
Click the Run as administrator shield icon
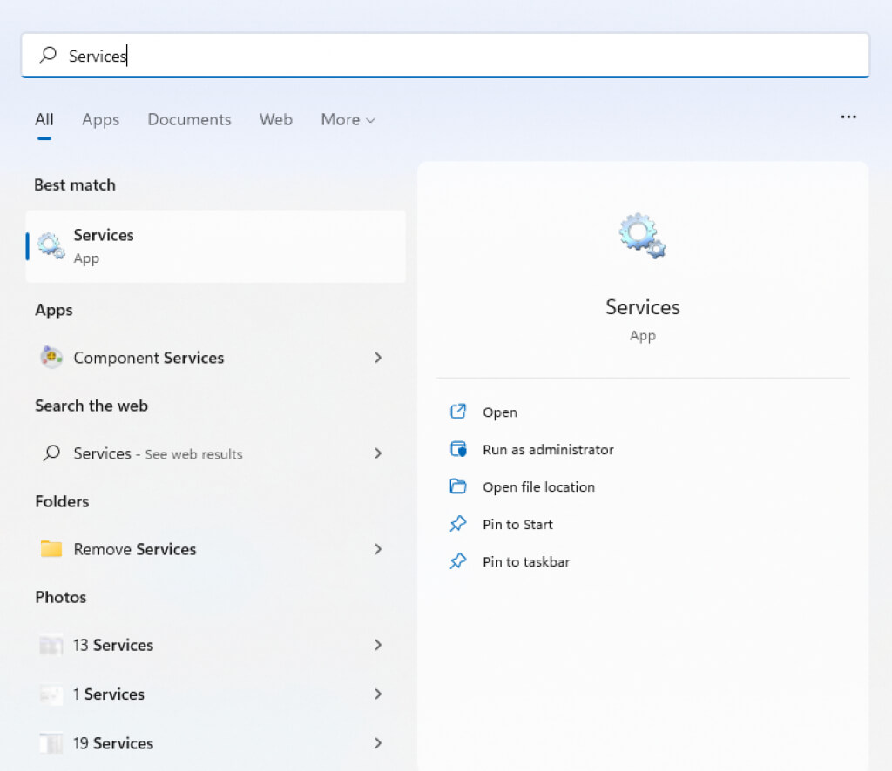458,450
